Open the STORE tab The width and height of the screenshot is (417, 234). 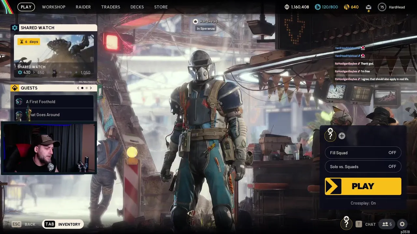(x=161, y=7)
